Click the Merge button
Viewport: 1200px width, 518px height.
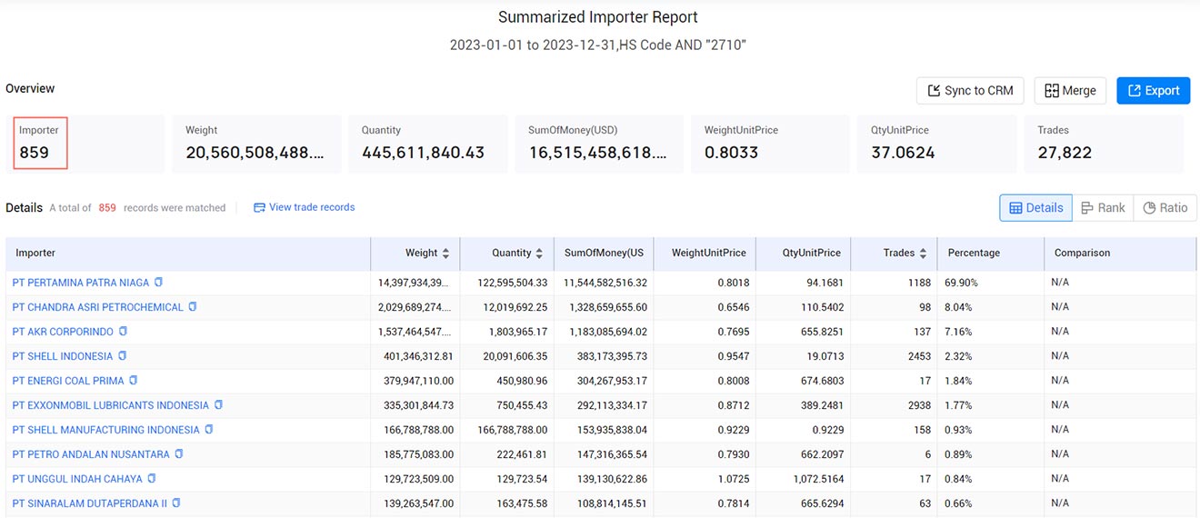pyautogui.click(x=1070, y=91)
